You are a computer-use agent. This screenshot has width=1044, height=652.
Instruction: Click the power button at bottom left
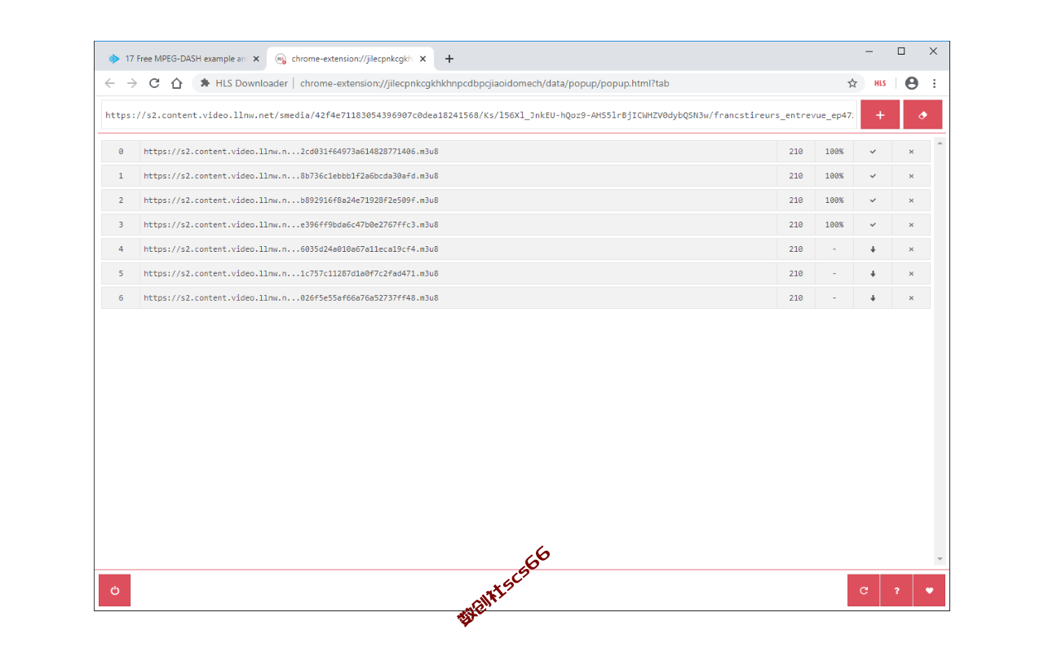coord(114,591)
